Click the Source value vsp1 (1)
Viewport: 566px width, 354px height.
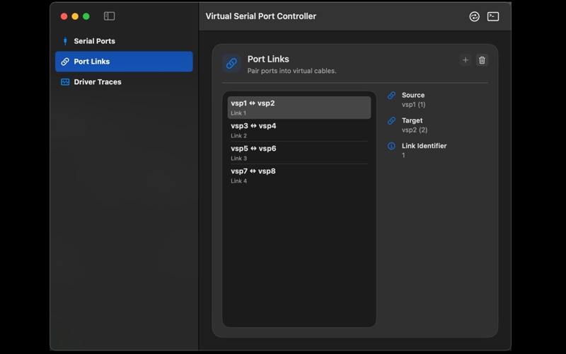coord(414,105)
